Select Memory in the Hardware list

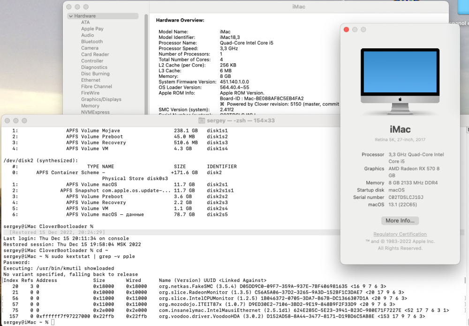point(90,106)
